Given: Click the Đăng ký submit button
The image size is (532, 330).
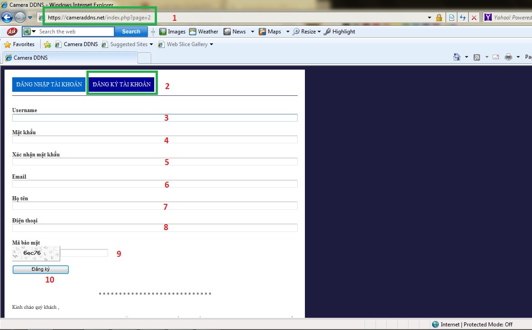Looking at the screenshot, I should click(x=41, y=269).
